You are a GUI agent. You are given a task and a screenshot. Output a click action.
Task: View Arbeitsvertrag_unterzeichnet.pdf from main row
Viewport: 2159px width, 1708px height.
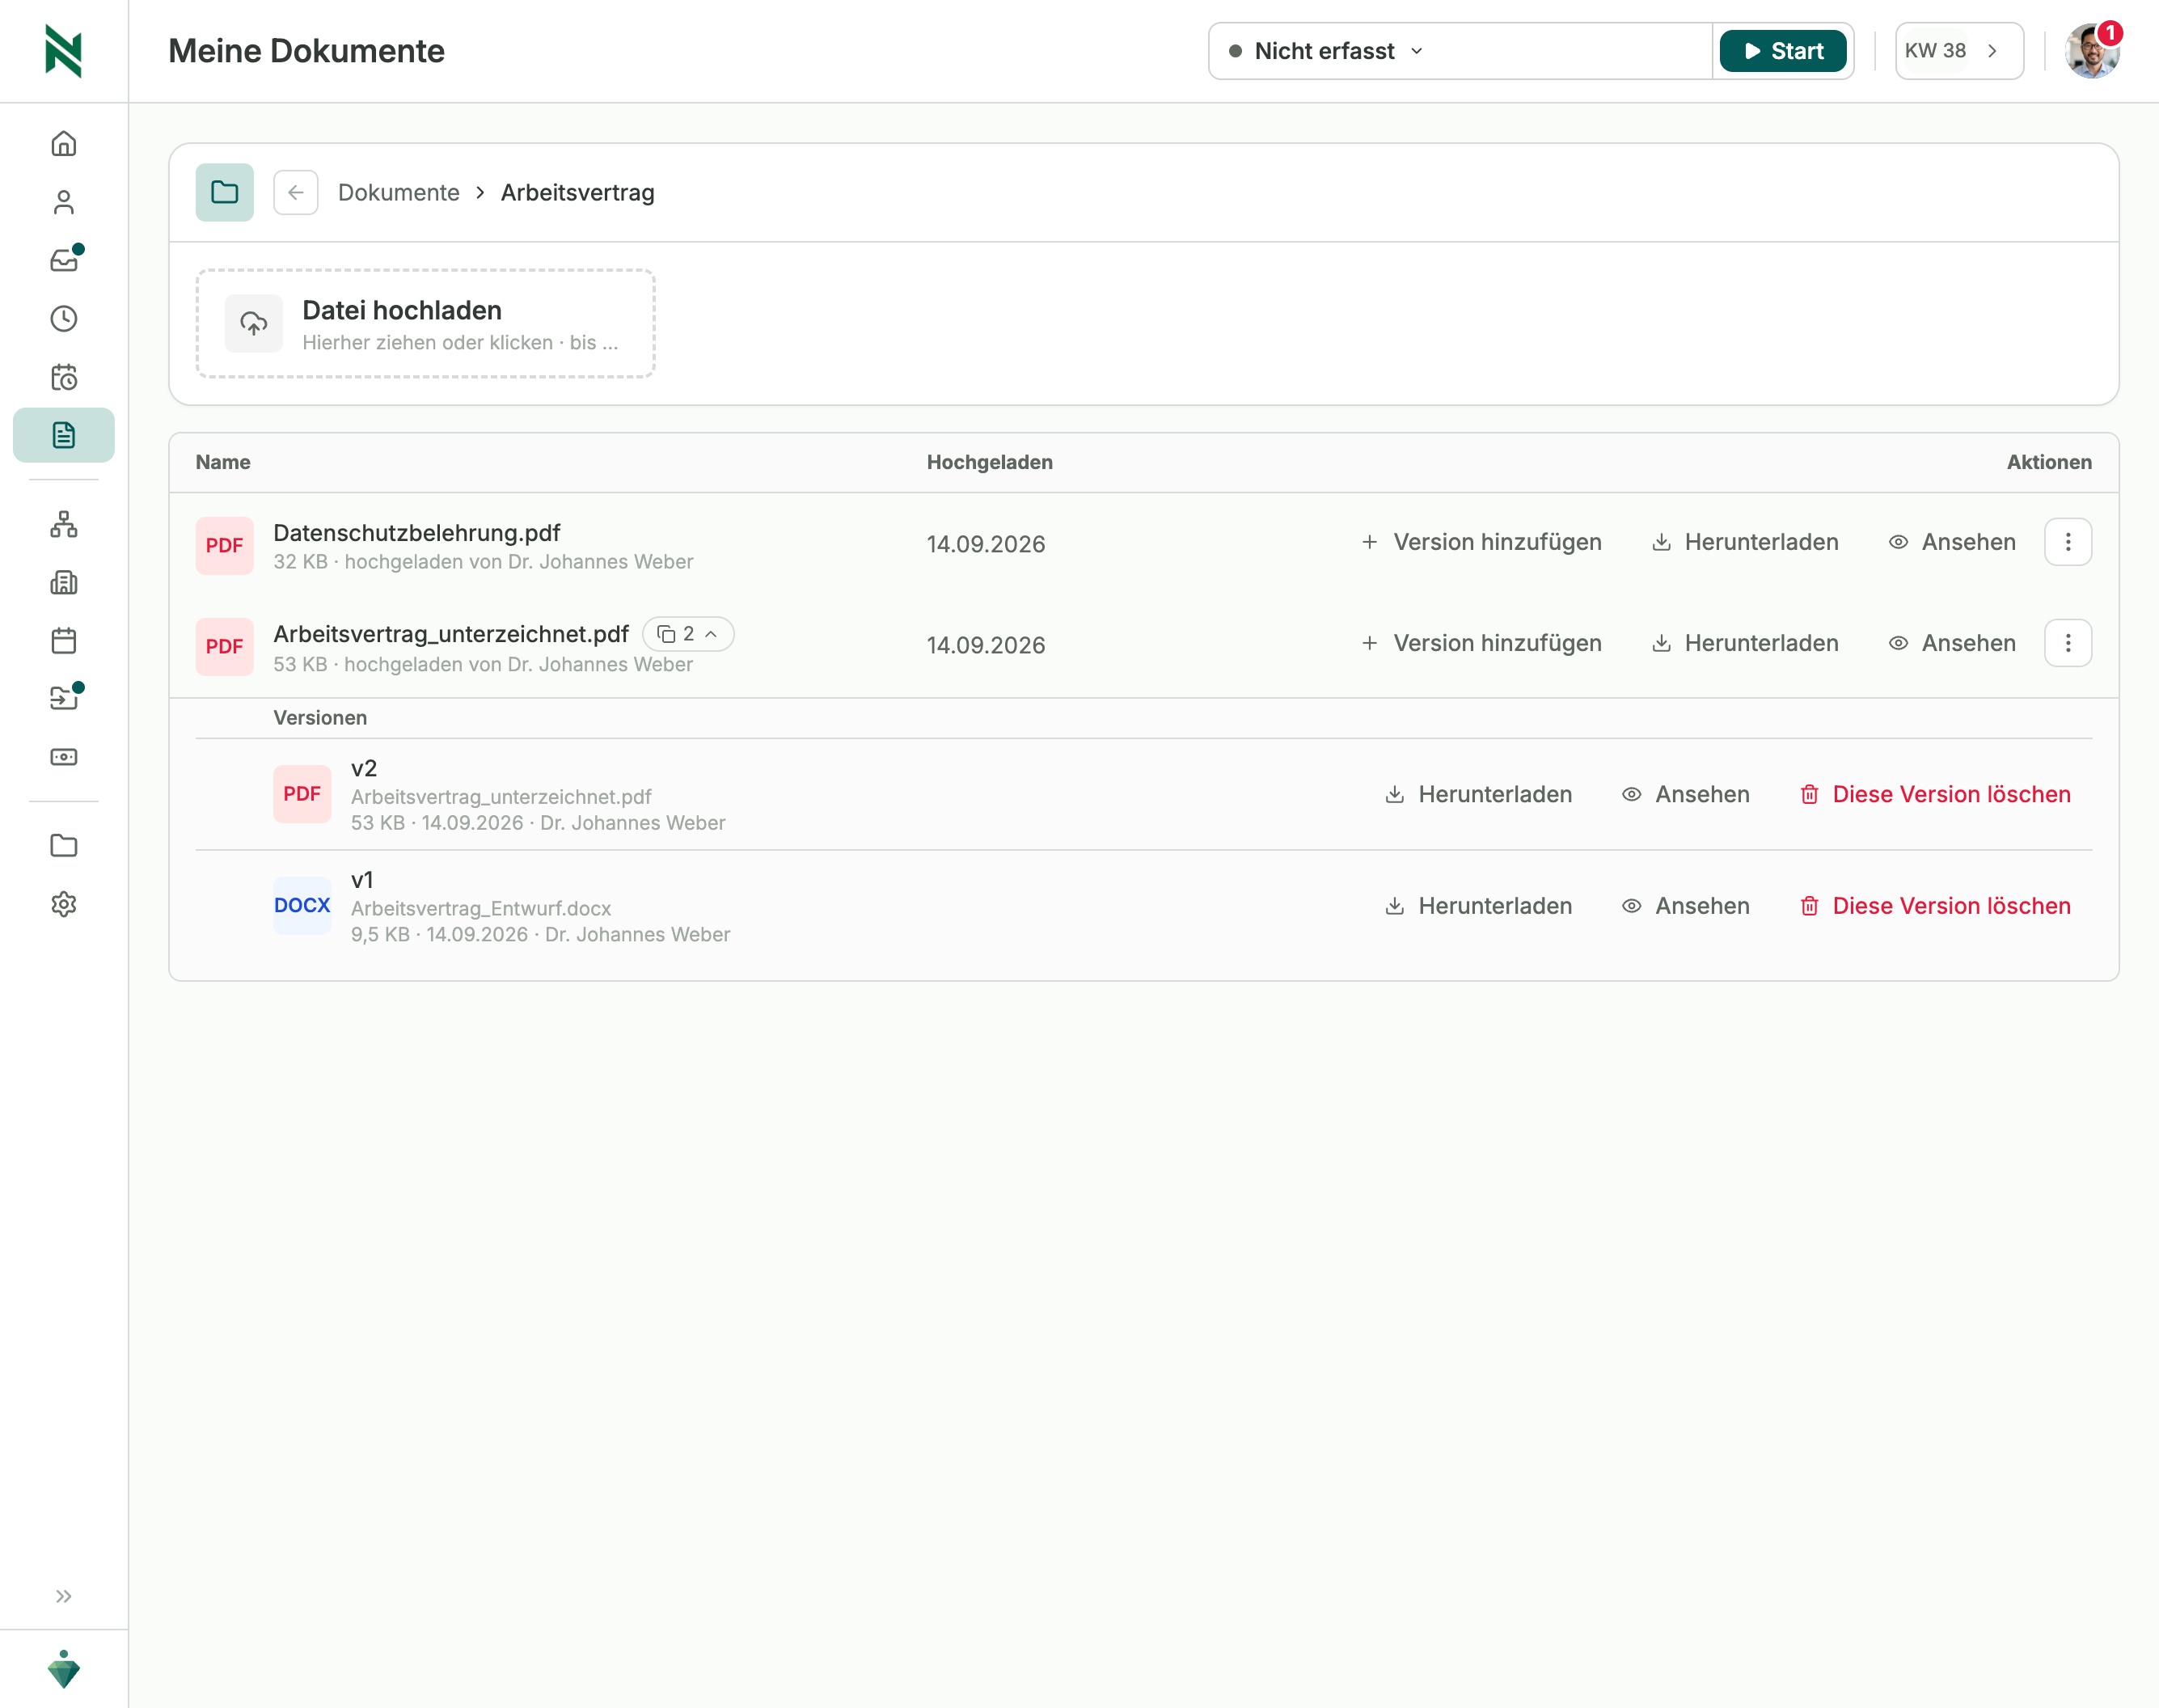tap(1952, 643)
